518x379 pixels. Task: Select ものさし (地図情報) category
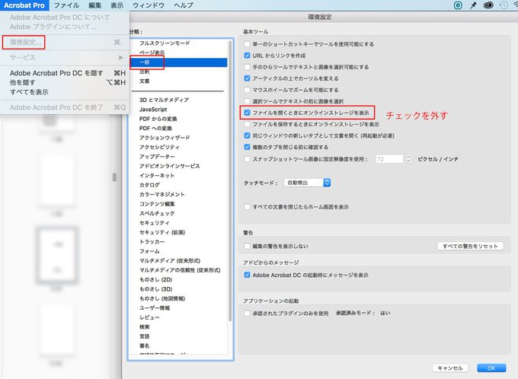(x=161, y=298)
